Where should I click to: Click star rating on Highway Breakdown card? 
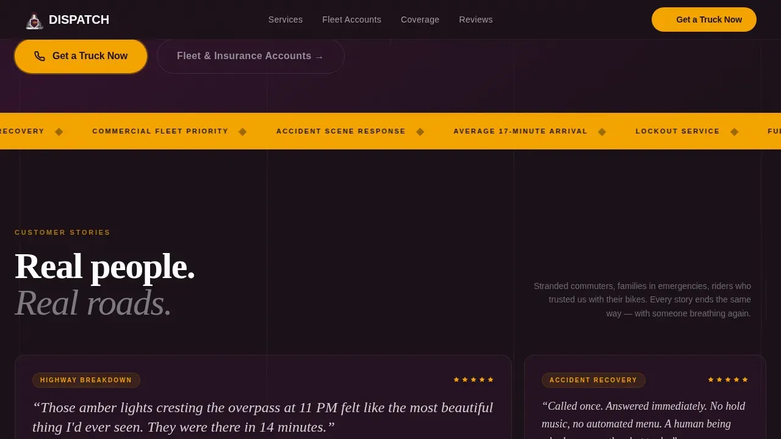point(473,380)
